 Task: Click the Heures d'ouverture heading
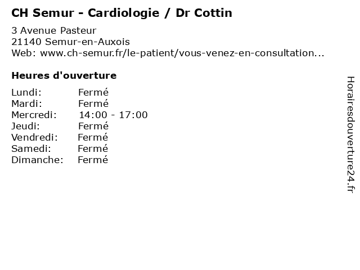coord(64,75)
